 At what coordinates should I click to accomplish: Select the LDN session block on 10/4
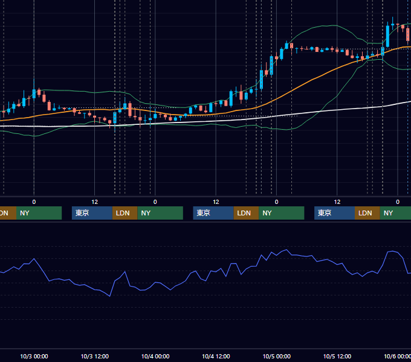[x=246, y=213]
